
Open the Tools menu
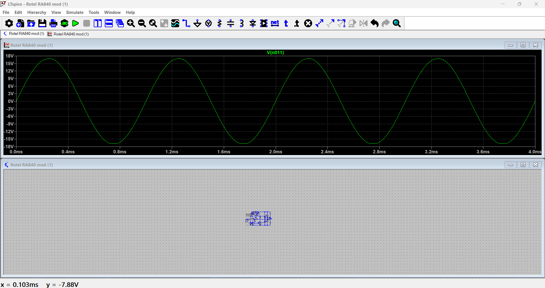(94, 12)
